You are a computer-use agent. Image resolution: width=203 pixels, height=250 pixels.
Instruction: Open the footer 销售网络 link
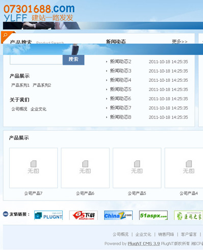tap(166, 234)
